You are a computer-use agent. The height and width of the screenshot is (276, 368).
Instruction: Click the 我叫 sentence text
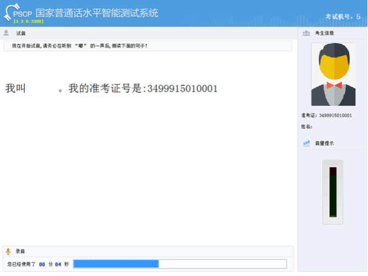click(x=15, y=89)
